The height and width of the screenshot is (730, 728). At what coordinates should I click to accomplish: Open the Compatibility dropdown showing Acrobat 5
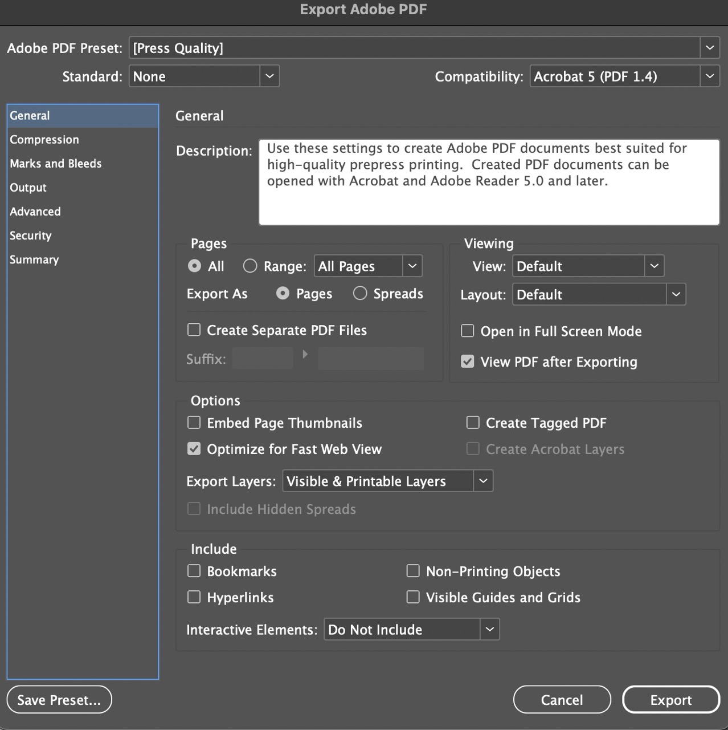624,76
